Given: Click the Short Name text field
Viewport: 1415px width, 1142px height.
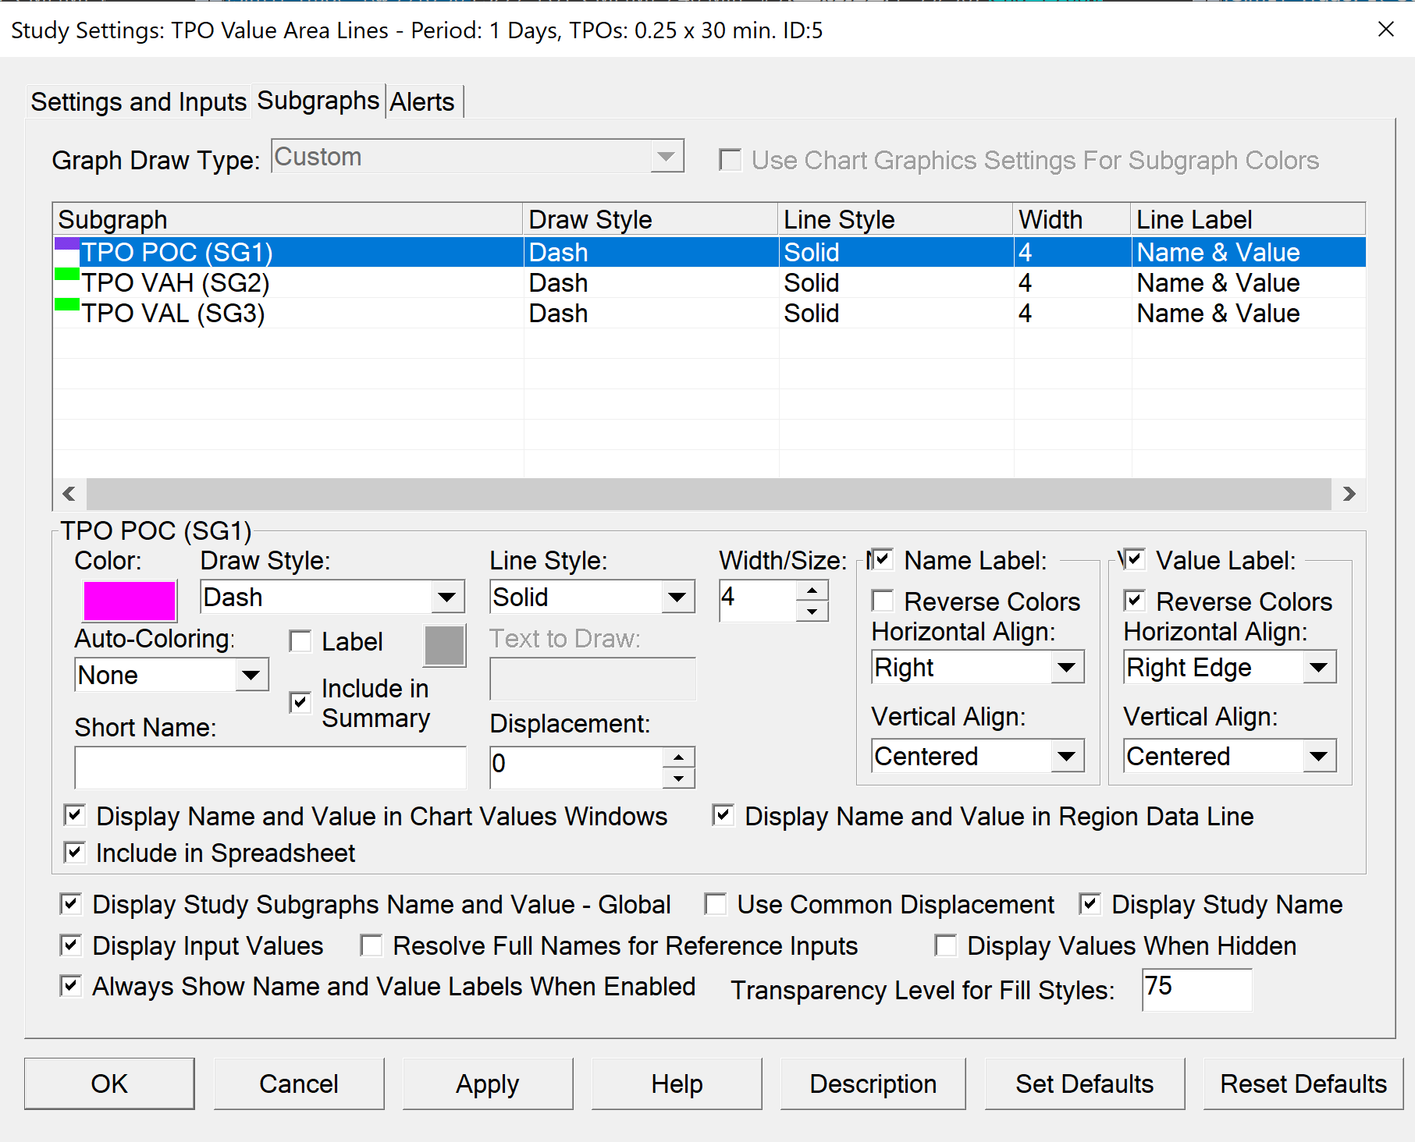Looking at the screenshot, I should pyautogui.click(x=270, y=768).
